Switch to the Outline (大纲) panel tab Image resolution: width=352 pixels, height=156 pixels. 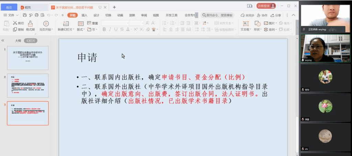pyautogui.click(x=18, y=40)
